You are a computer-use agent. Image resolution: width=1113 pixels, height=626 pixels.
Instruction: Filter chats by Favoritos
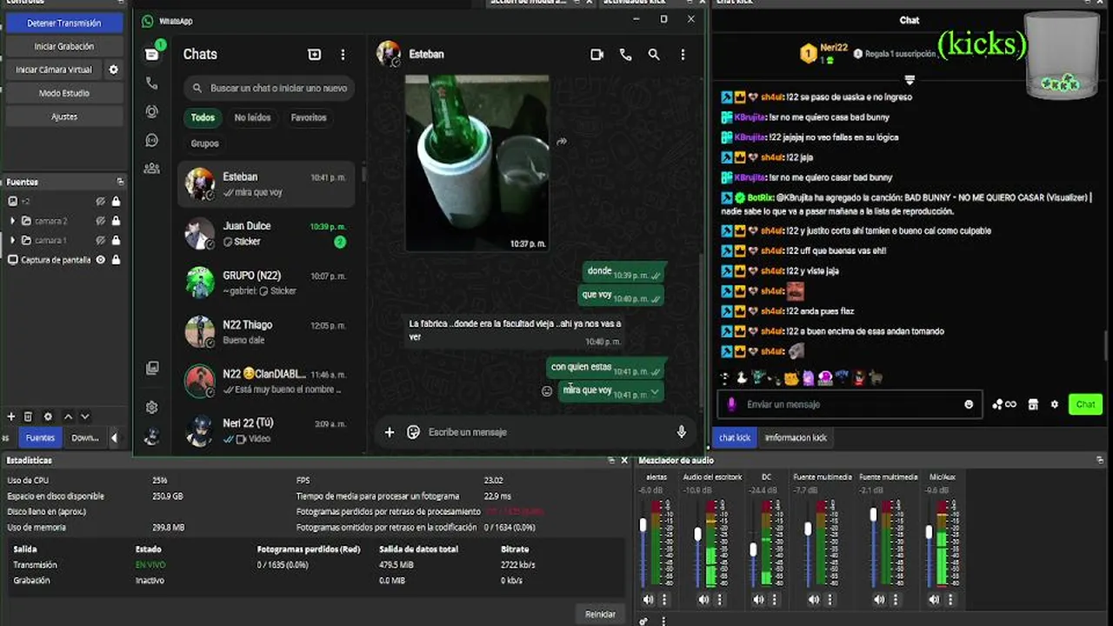coord(309,117)
